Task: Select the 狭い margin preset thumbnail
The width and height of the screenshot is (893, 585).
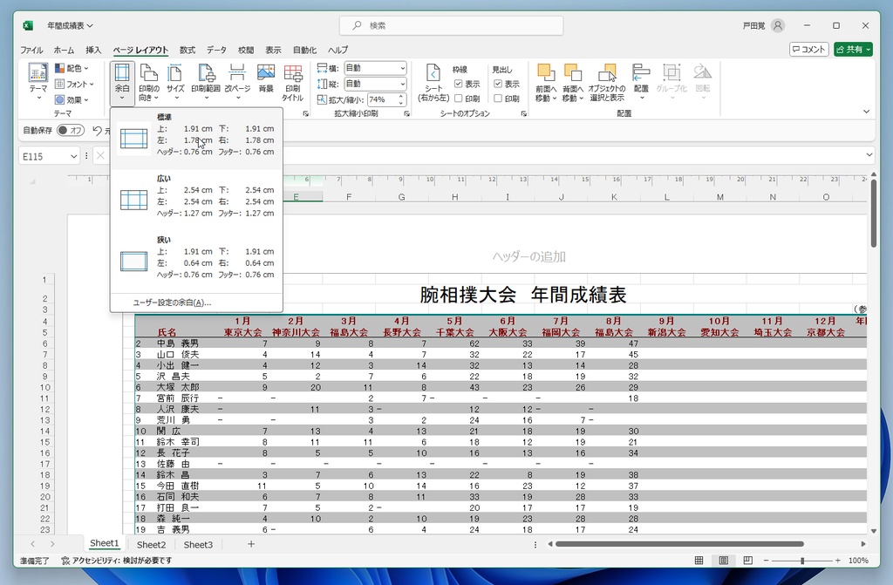Action: tap(133, 262)
